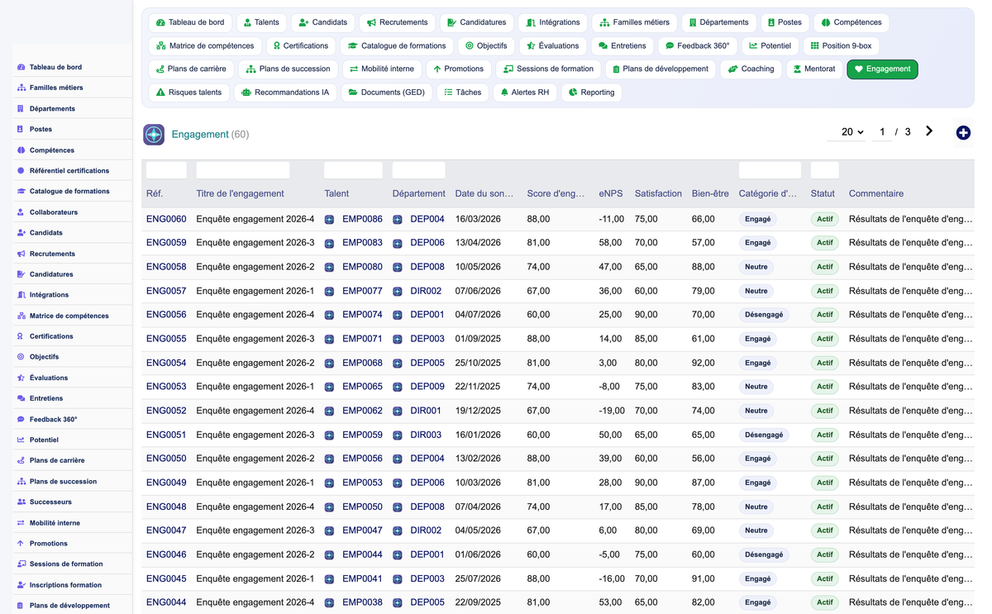
Task: Open Position 9-box tab
Action: [x=840, y=46]
